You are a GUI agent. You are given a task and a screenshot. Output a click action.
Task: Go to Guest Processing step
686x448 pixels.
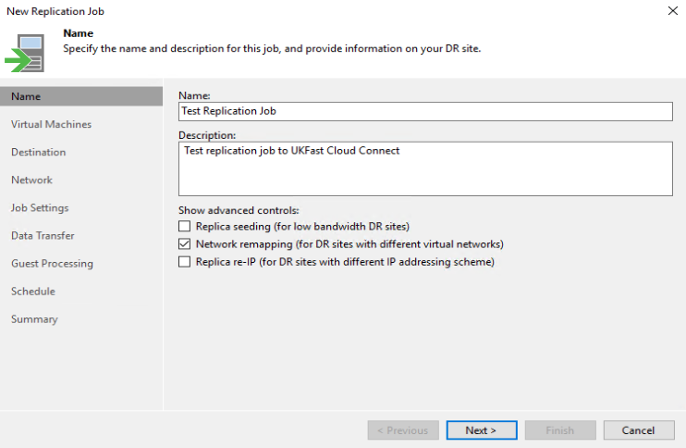tap(52, 263)
